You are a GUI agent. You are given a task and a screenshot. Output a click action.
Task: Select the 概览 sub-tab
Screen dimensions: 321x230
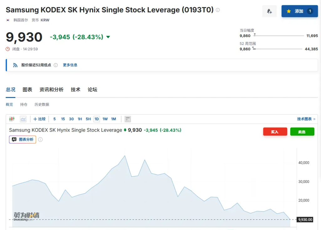[x=9, y=104]
